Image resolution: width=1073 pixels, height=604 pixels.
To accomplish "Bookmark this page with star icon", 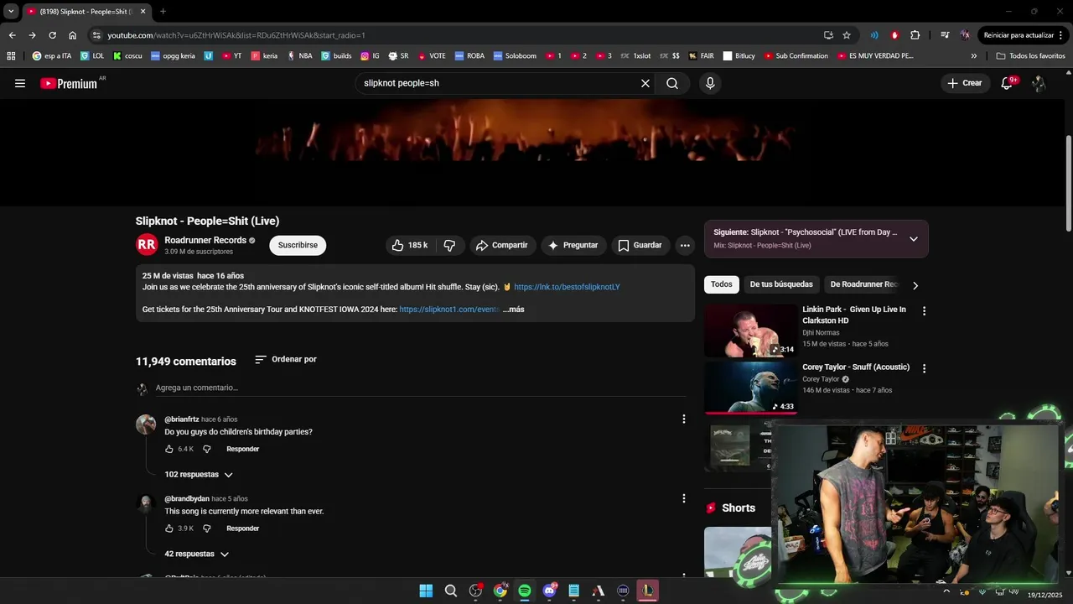I will coord(847,35).
